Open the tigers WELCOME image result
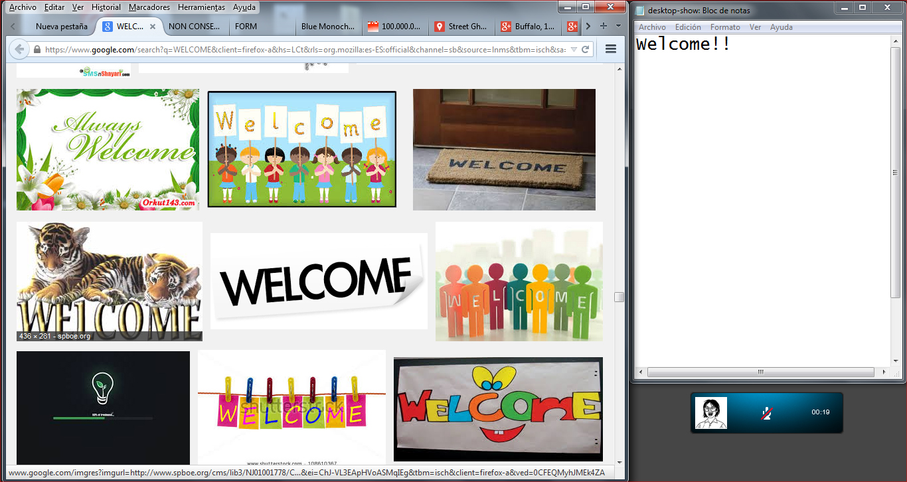Image resolution: width=907 pixels, height=482 pixels. coord(109,281)
